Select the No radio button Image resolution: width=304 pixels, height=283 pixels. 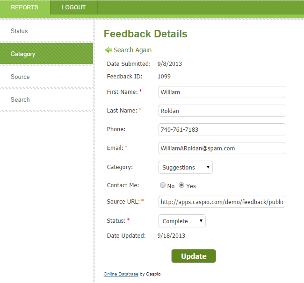point(163,185)
